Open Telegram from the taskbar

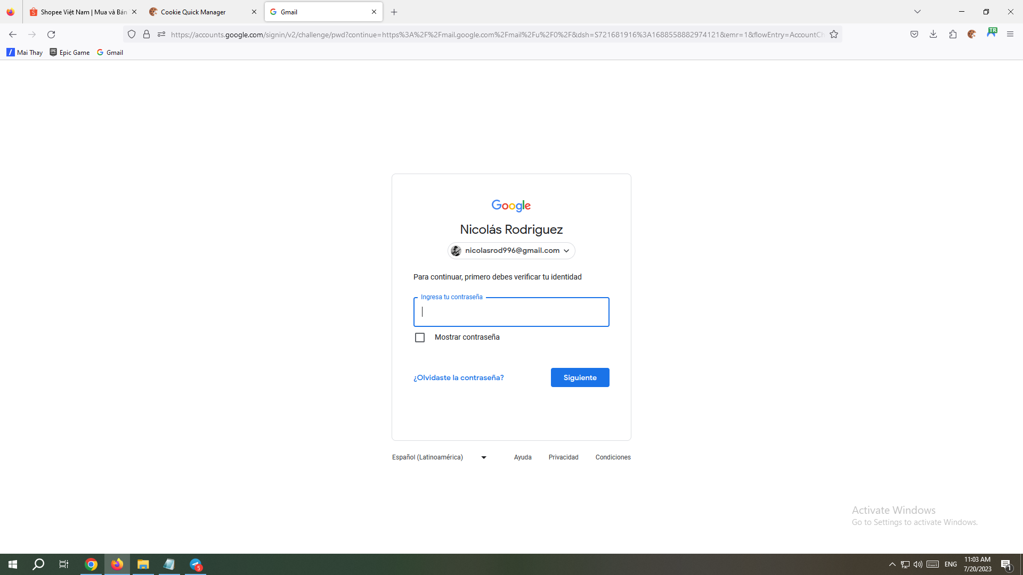click(196, 564)
